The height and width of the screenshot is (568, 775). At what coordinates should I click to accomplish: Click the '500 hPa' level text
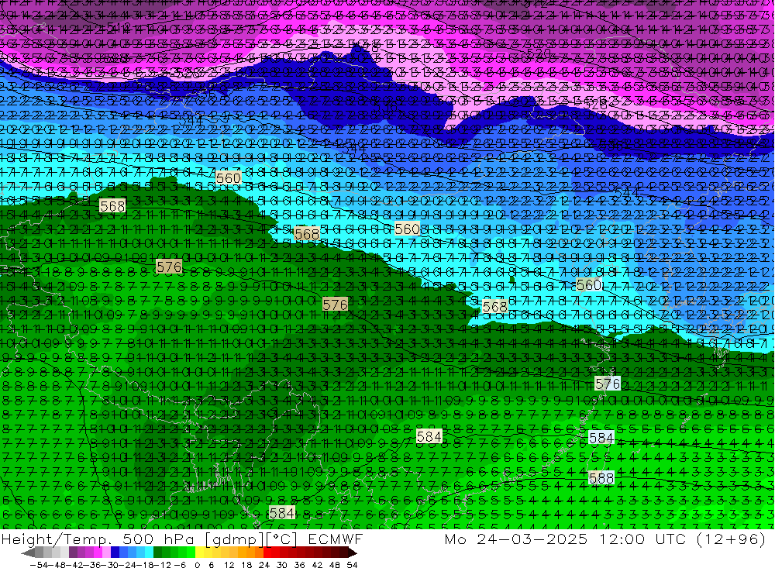click(x=157, y=539)
